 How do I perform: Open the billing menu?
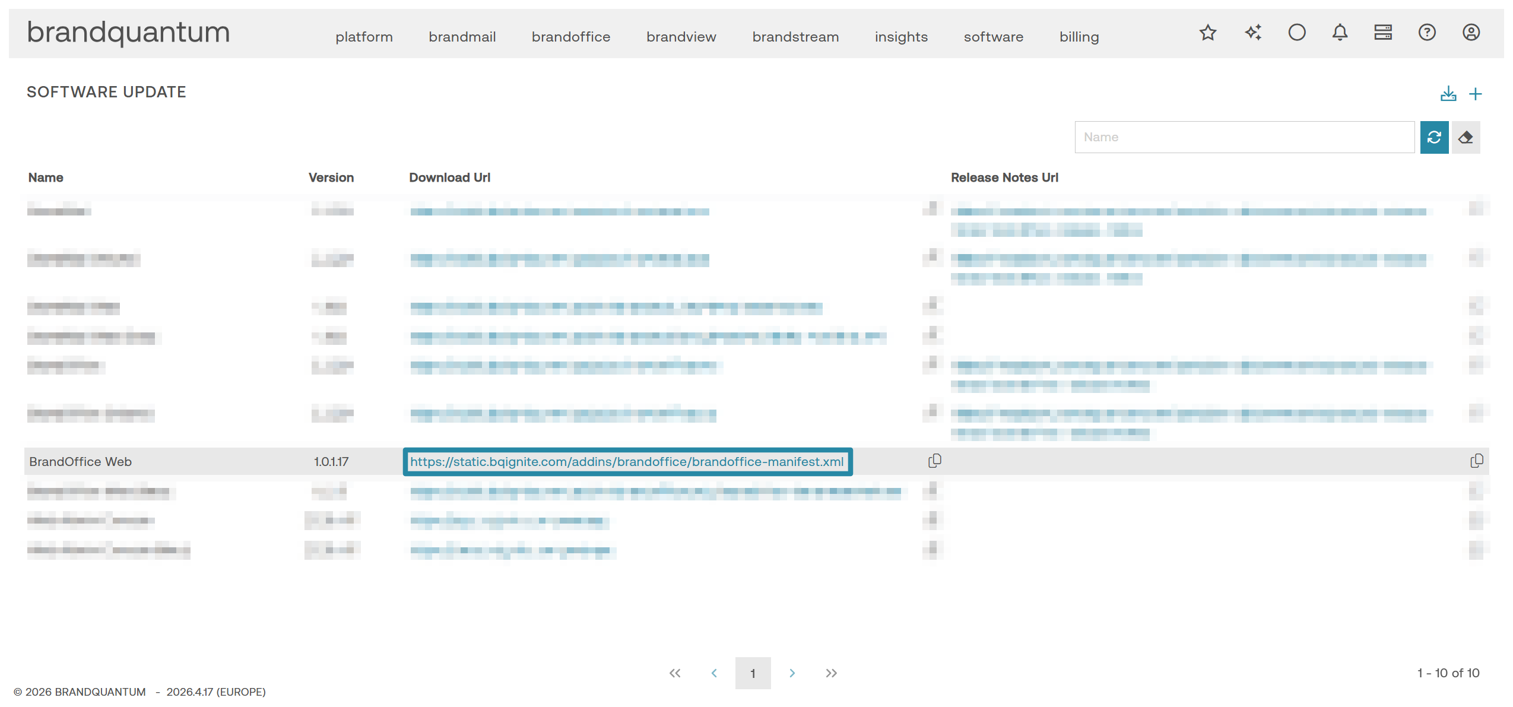pyautogui.click(x=1079, y=37)
